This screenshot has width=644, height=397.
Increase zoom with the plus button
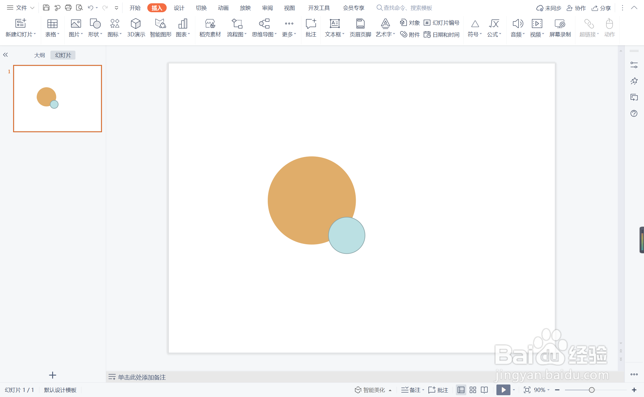point(634,390)
